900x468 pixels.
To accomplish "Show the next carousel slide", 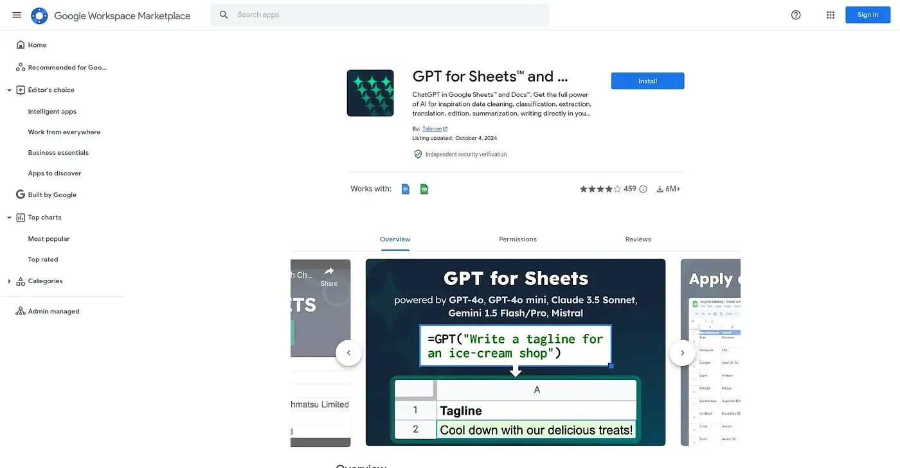I will click(x=682, y=352).
